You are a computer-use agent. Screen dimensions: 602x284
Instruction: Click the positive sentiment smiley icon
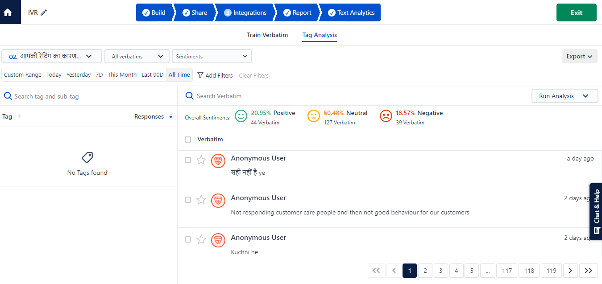pos(241,116)
